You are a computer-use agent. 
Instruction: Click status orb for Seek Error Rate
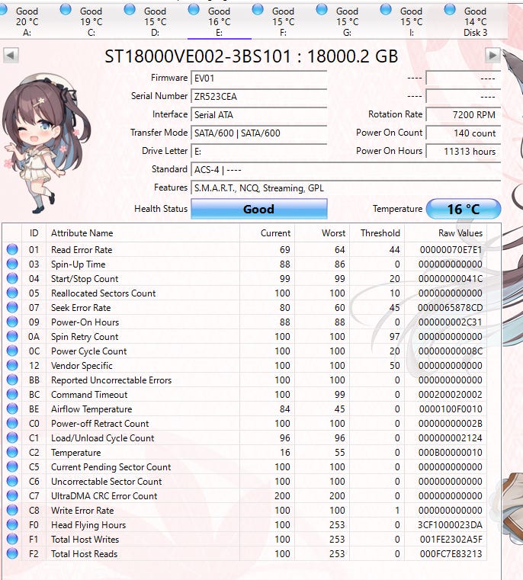12,307
